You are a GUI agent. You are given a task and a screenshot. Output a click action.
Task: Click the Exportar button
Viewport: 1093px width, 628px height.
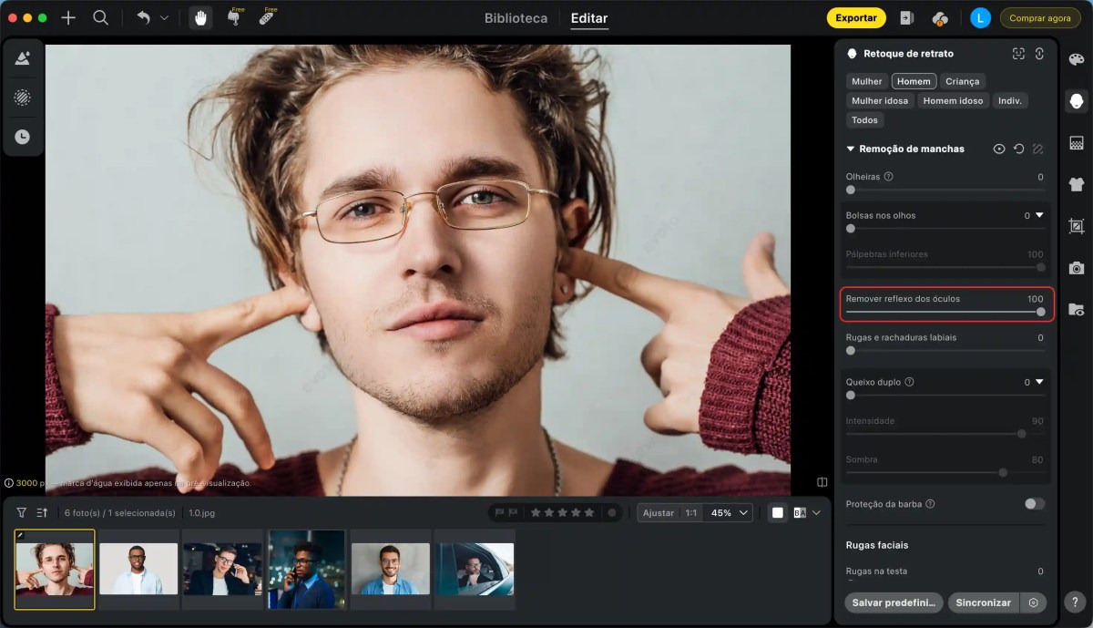pyautogui.click(x=855, y=18)
